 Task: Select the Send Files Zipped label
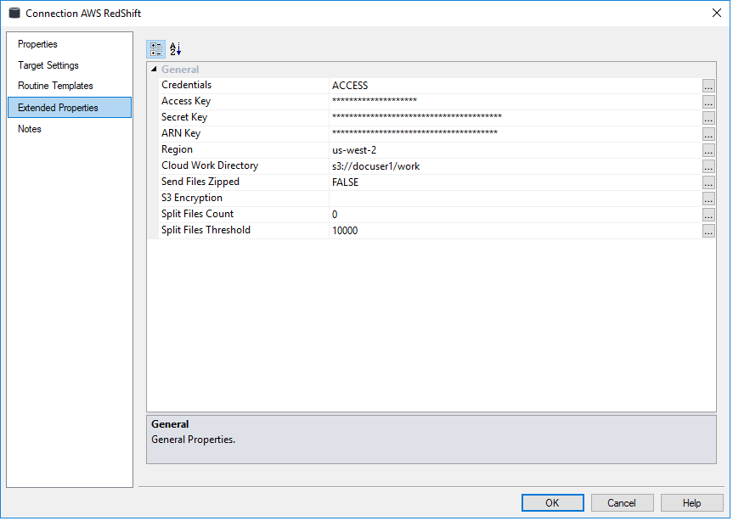[x=200, y=182]
